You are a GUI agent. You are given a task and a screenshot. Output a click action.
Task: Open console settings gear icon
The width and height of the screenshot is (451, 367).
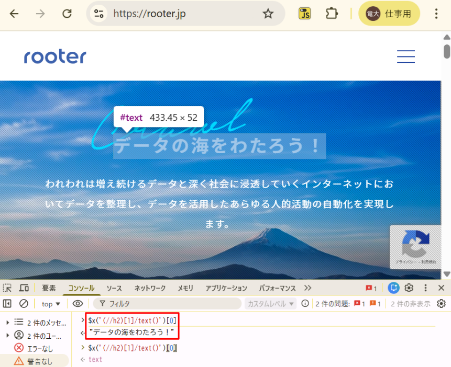441,304
